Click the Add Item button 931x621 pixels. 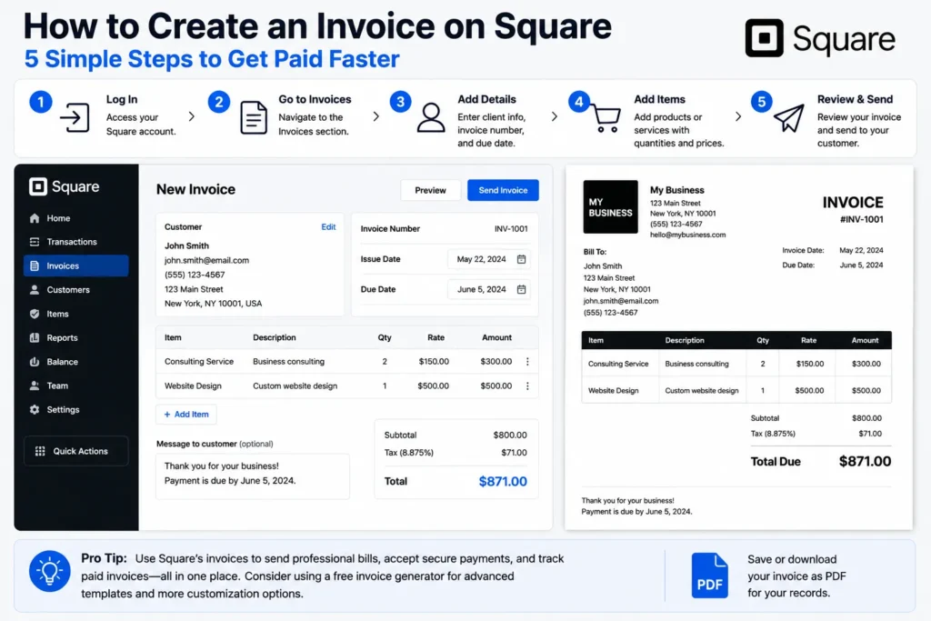tap(186, 415)
